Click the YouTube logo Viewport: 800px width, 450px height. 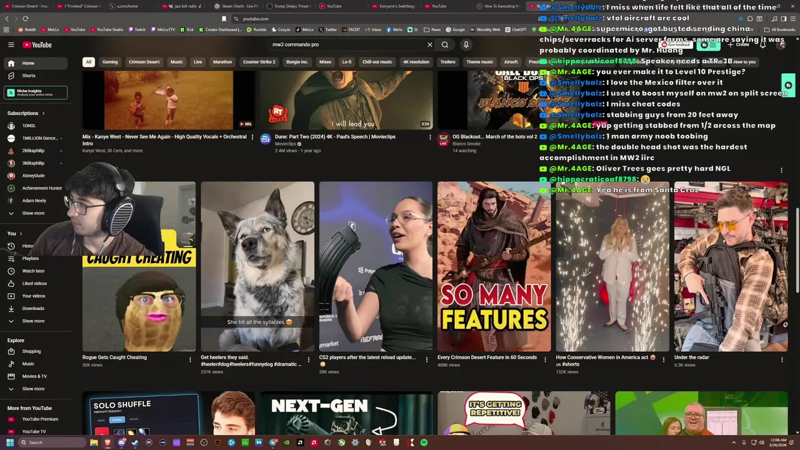[x=37, y=44]
